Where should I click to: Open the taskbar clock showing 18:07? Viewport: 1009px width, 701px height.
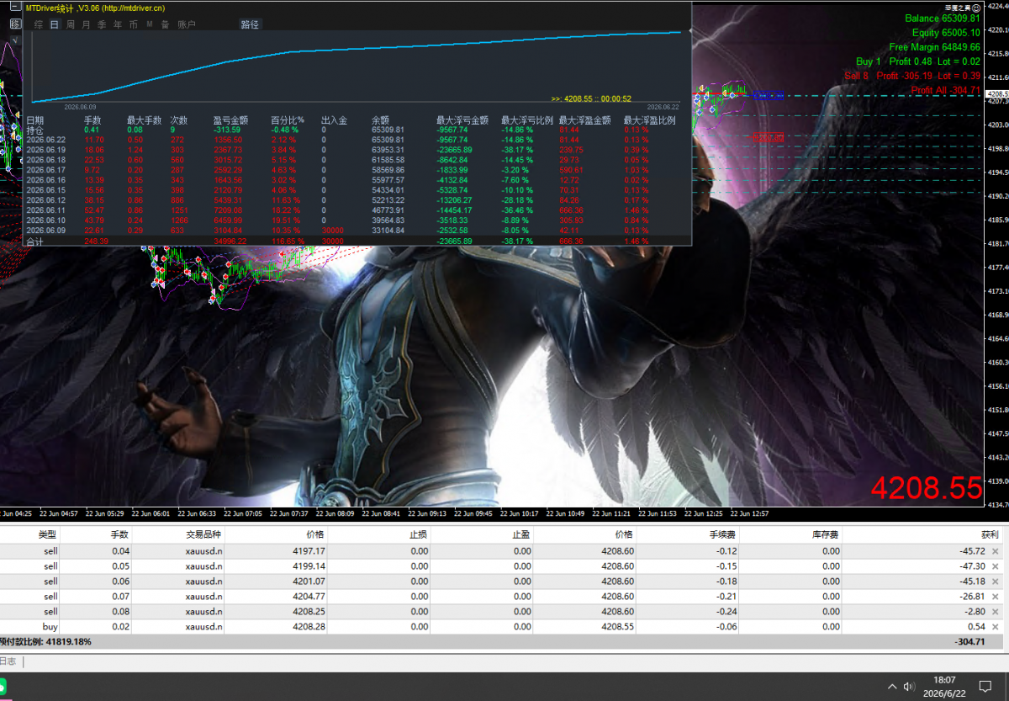tap(944, 686)
